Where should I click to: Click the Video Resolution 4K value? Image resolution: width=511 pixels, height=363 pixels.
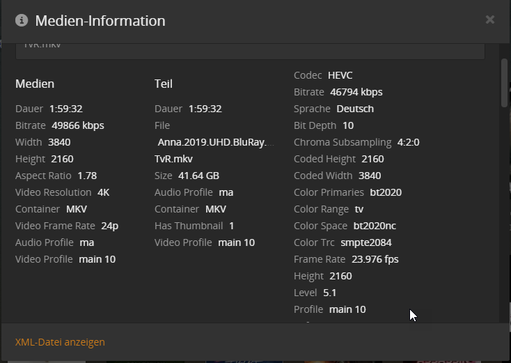[102, 192]
